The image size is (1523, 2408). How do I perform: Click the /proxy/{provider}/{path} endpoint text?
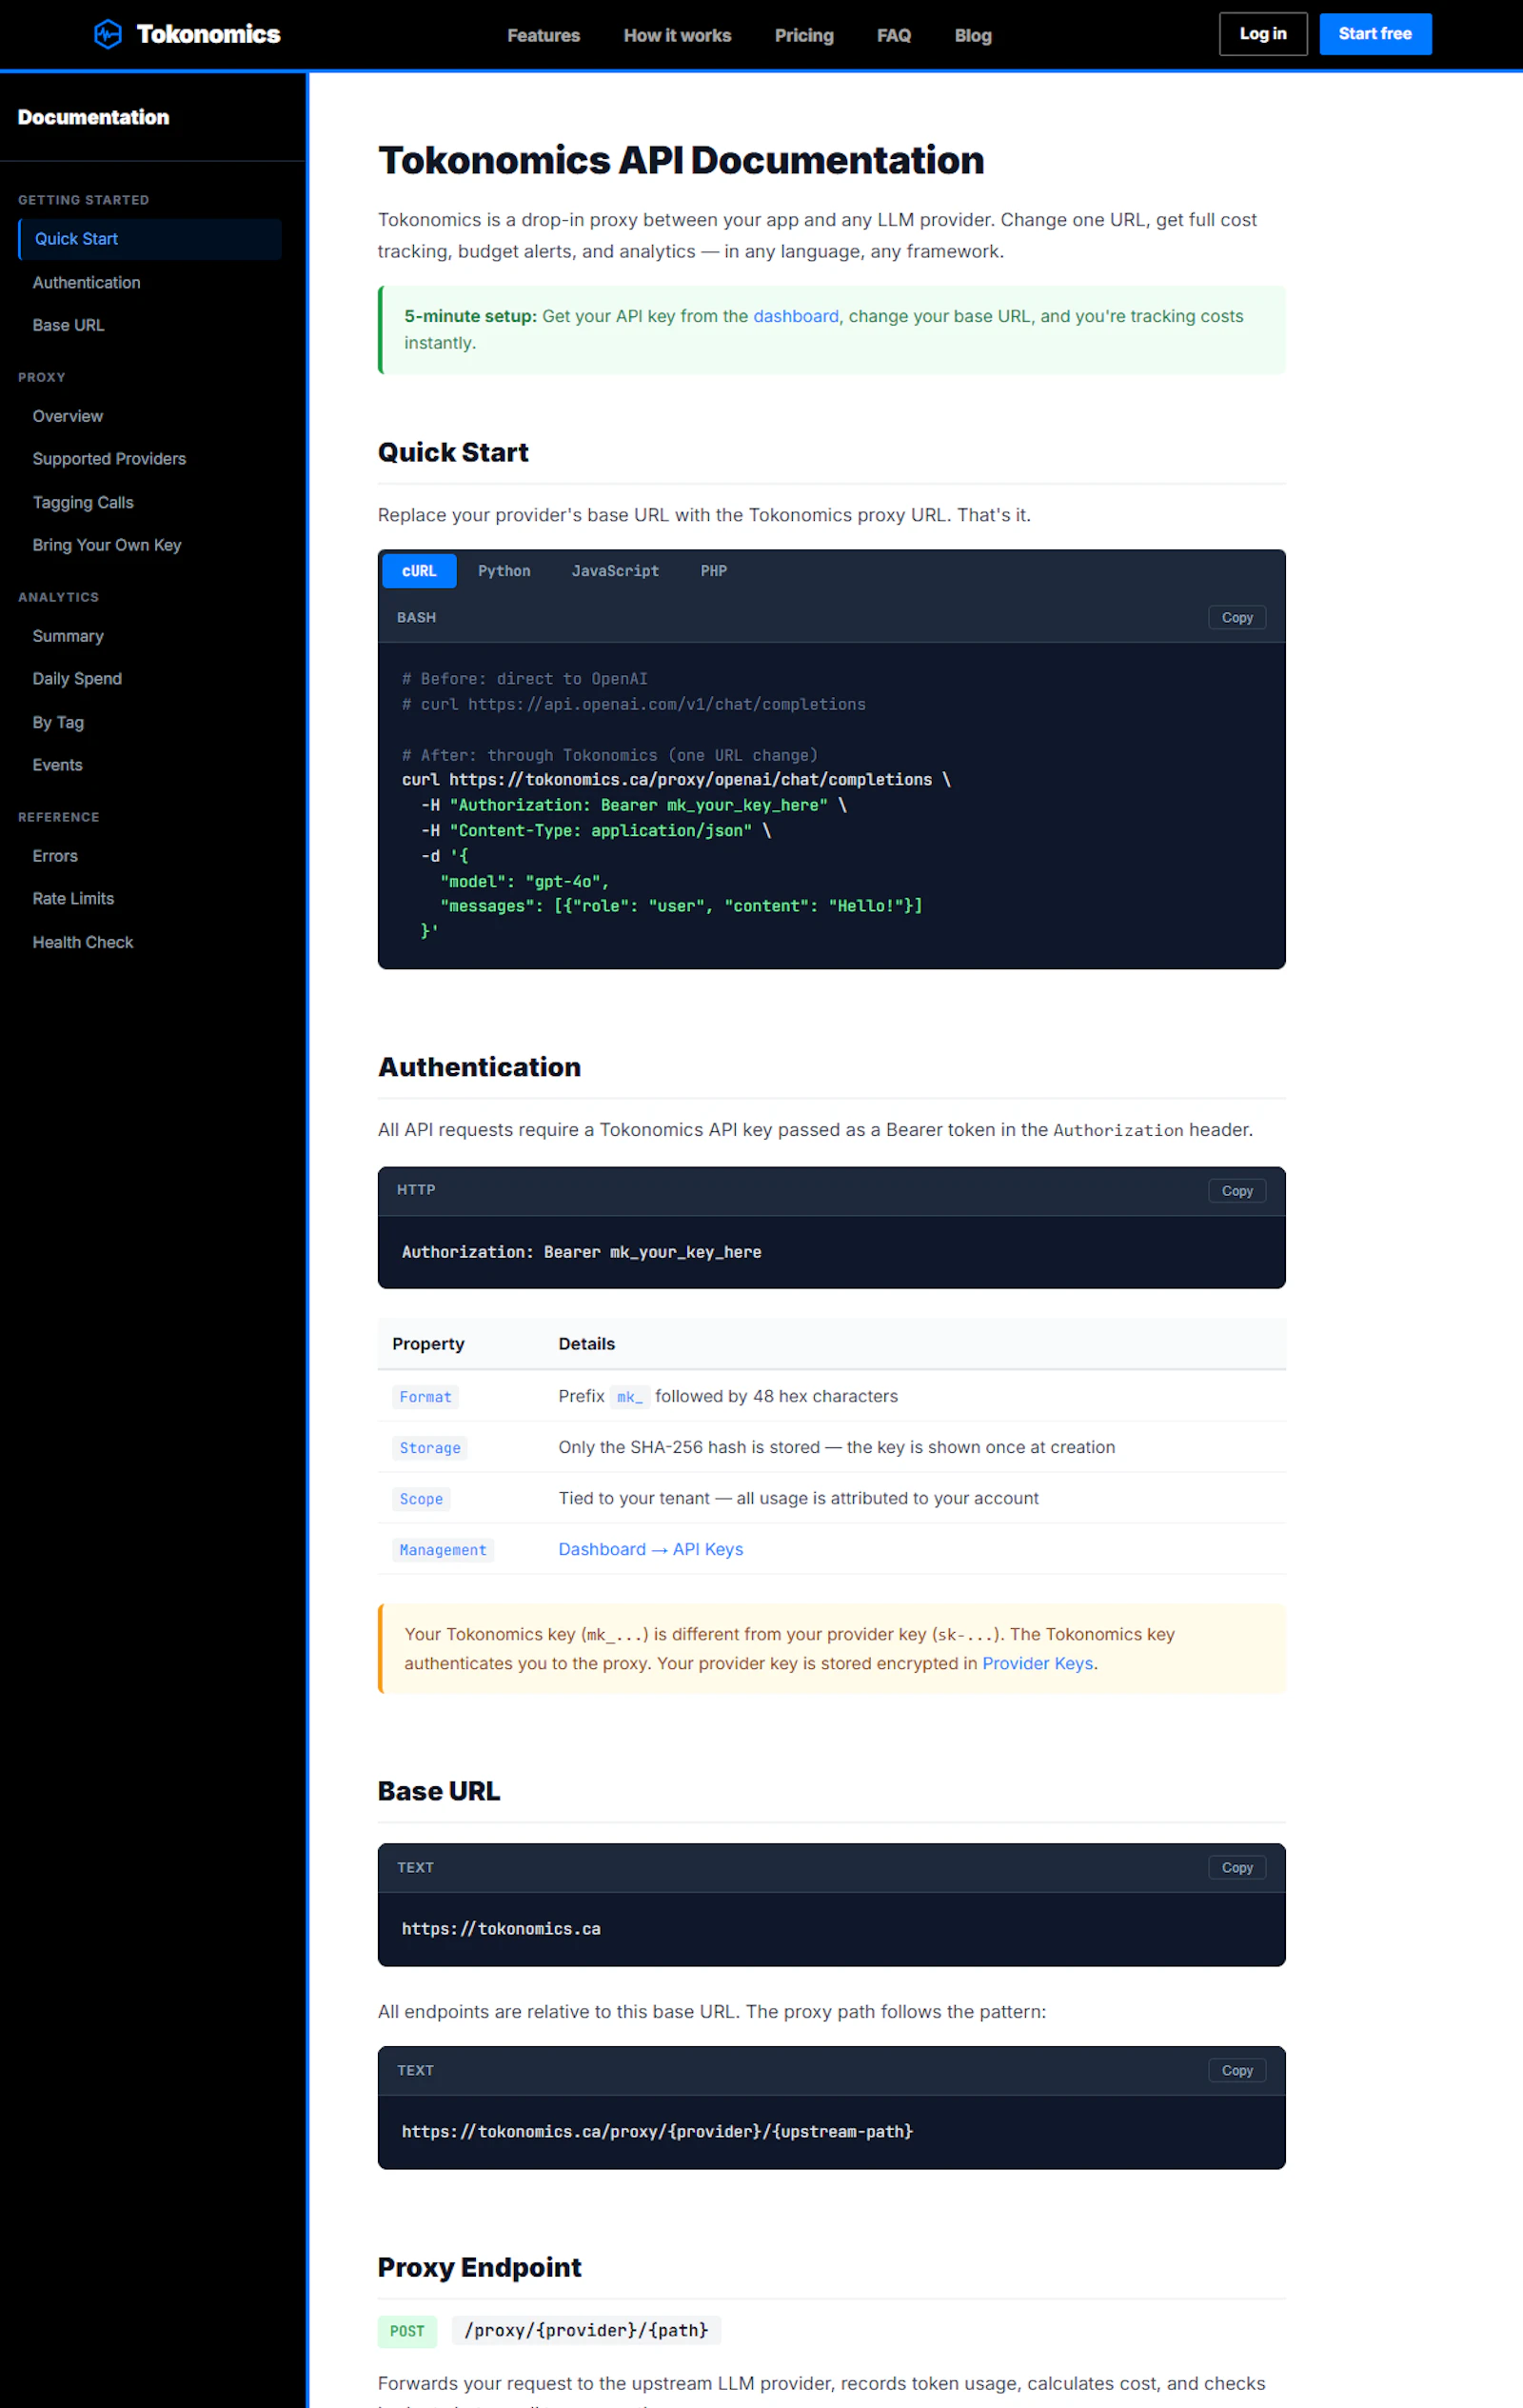(x=586, y=2331)
